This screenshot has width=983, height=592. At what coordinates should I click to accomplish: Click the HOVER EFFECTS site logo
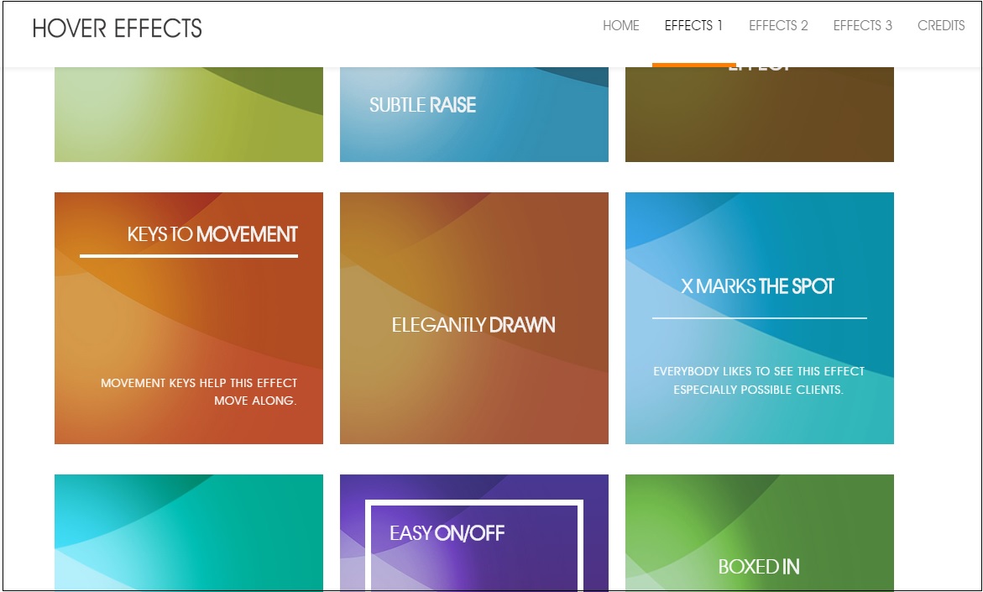click(118, 29)
